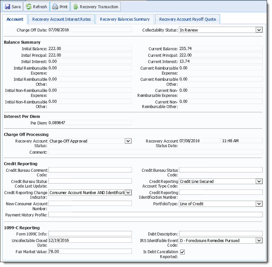Viewport: 272px width, 267px height.
Task: Click the Charge Off Processing heading
Action: click(26, 134)
